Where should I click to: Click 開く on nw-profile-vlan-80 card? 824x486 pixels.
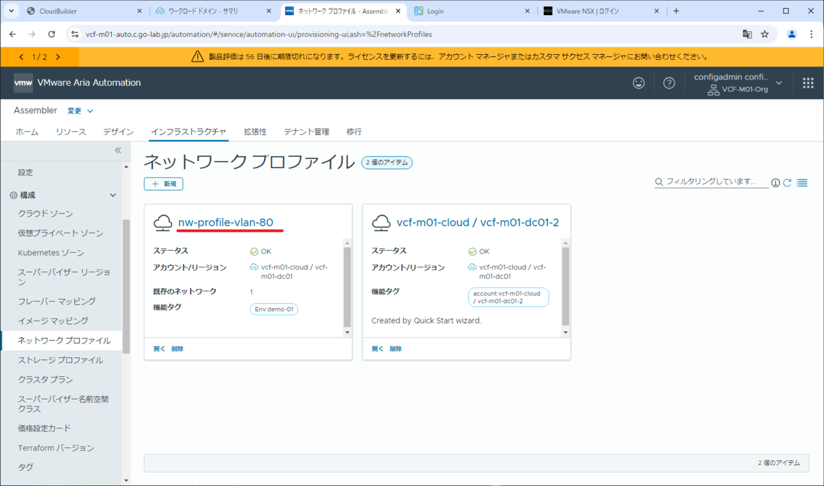click(x=159, y=348)
